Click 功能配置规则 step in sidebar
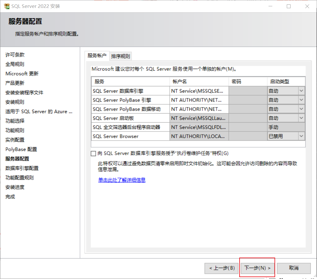The height and width of the screenshot is (279, 317). pos(20,178)
